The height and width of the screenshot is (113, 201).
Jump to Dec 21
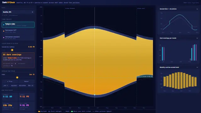click(x=30, y=85)
